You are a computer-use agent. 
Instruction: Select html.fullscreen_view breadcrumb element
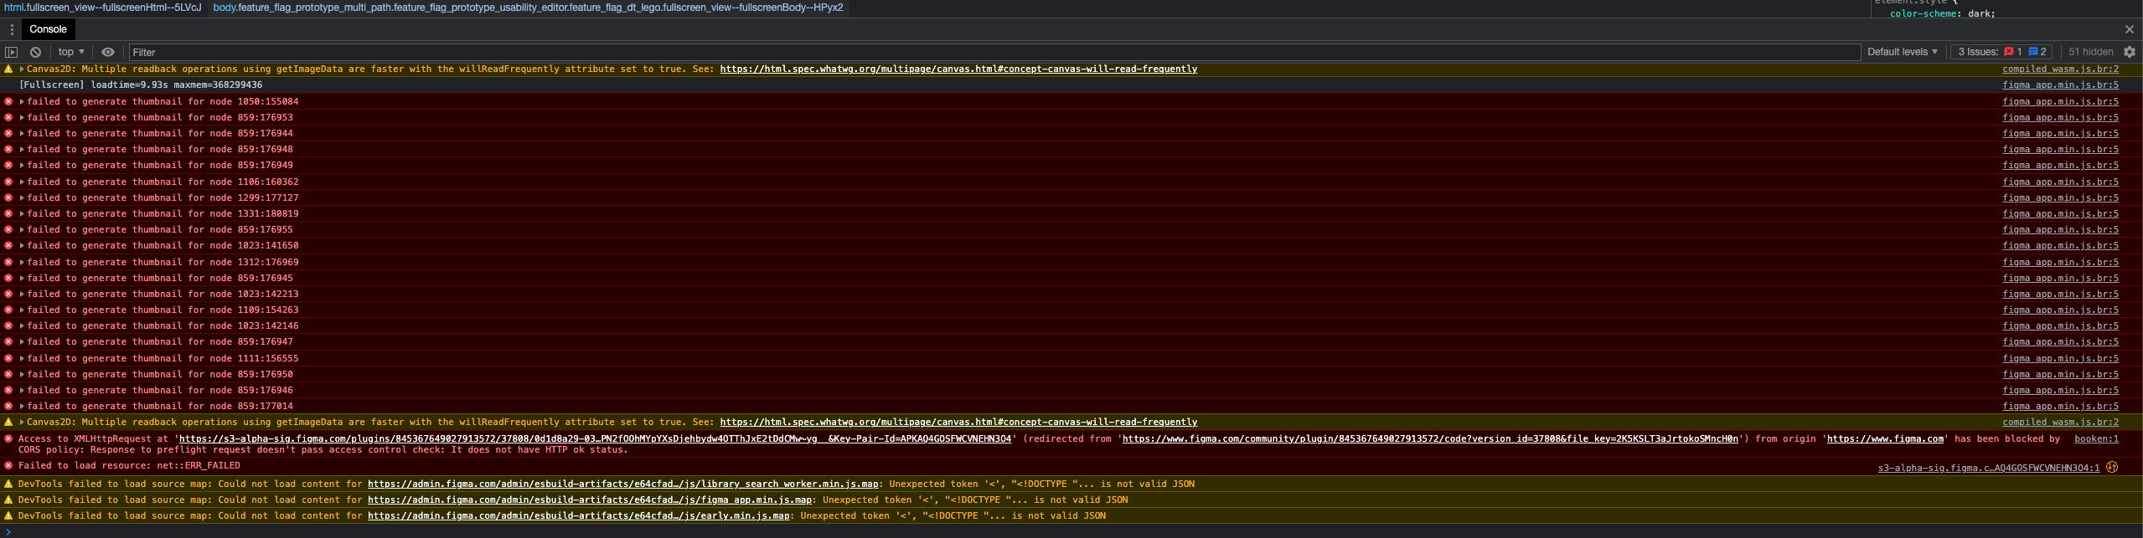(x=103, y=8)
